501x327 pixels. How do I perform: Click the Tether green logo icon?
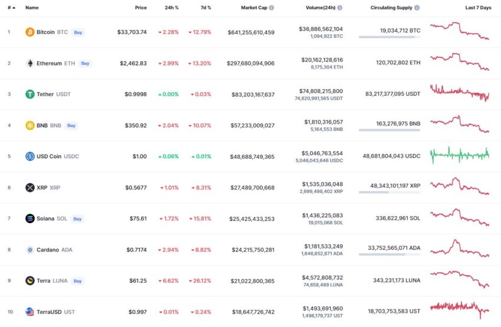pos(29,94)
